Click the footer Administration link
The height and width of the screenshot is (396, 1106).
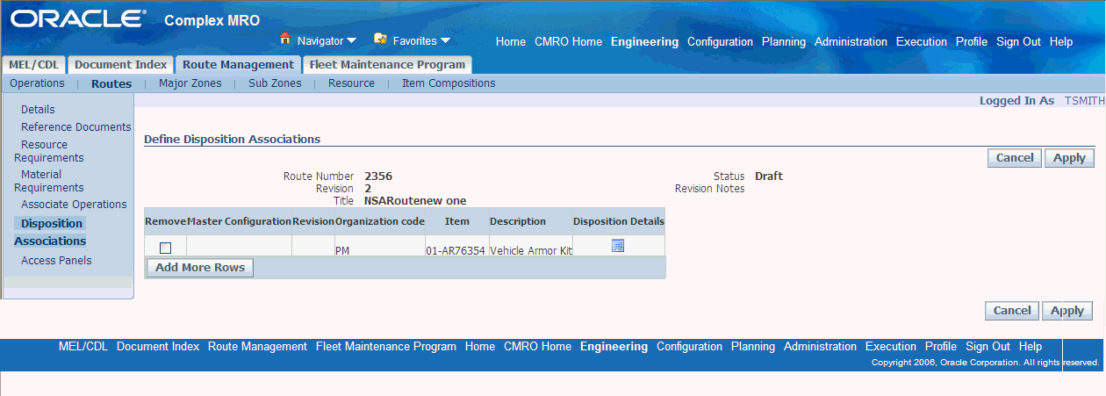[x=820, y=347]
